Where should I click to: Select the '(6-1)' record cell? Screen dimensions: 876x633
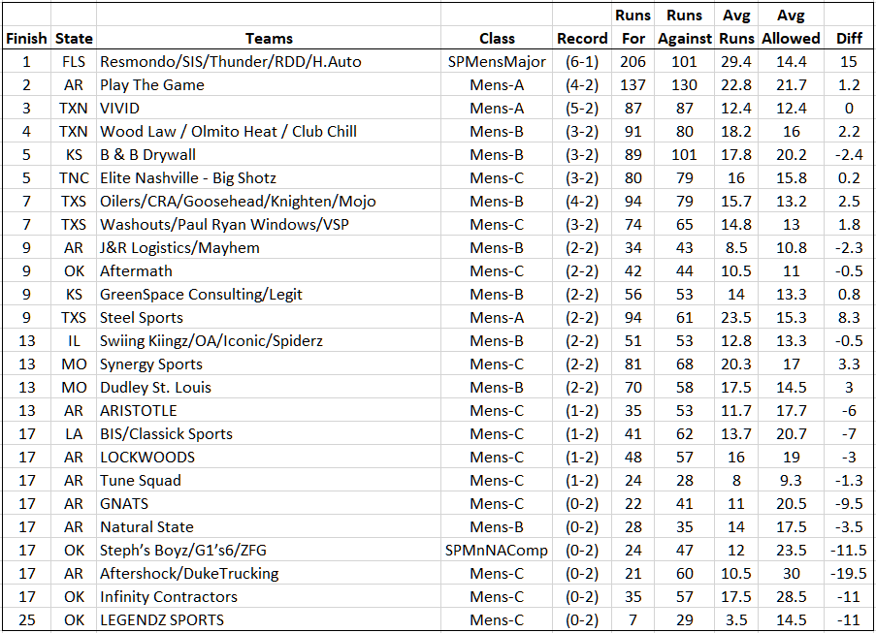tap(582, 61)
